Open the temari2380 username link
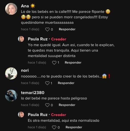Screen dimensions: 130x131 [x=33, y=93]
